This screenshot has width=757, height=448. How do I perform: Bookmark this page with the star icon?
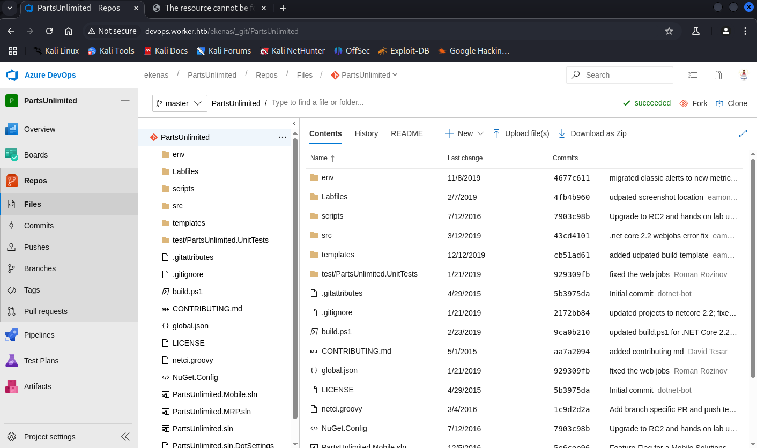coord(669,31)
